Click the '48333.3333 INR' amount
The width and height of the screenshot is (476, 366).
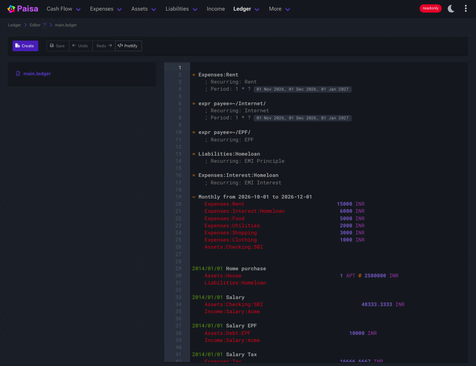[x=383, y=305]
